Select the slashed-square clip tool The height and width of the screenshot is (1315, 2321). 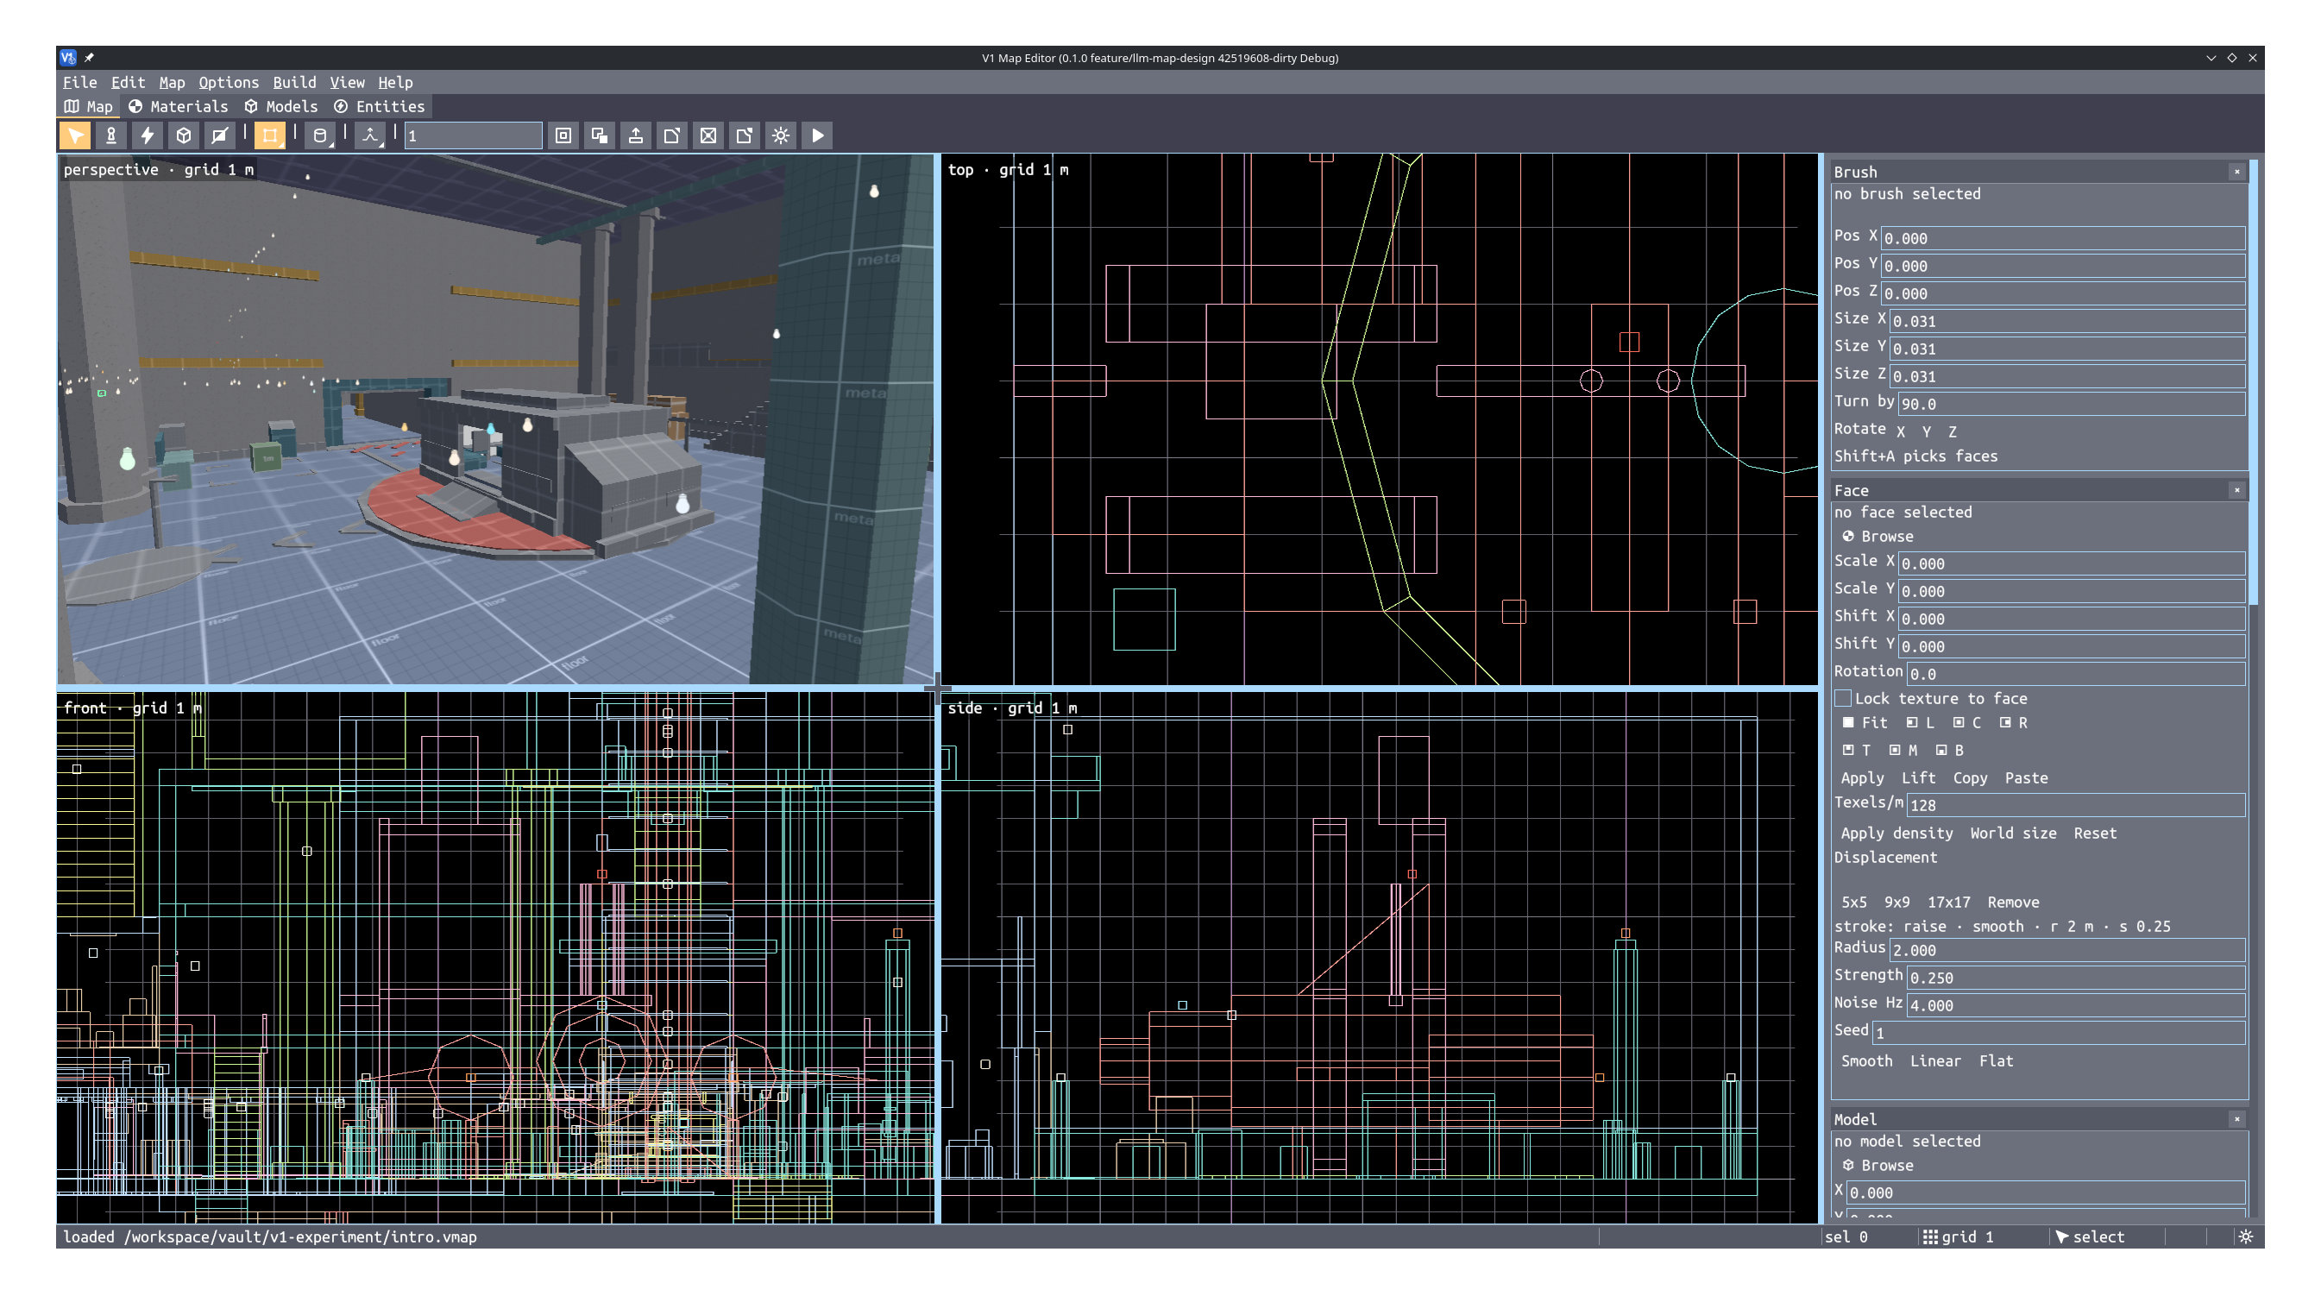tap(219, 135)
